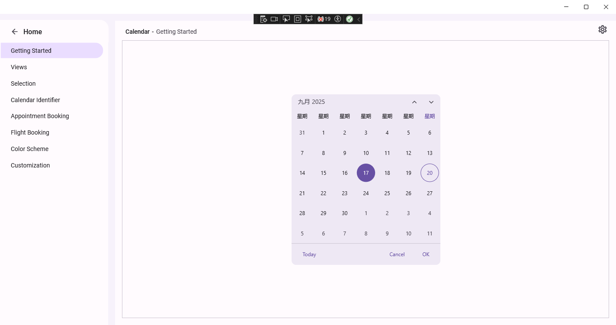Screen dimensions: 616x325
Task: Pick August 31 in the calendar
Action: (x=302, y=133)
